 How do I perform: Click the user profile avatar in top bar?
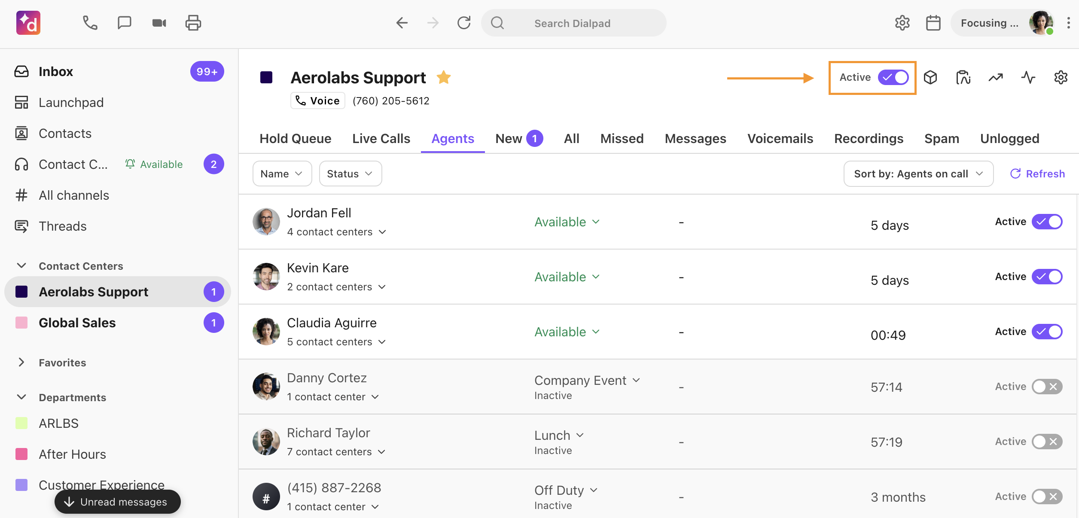coord(1041,23)
